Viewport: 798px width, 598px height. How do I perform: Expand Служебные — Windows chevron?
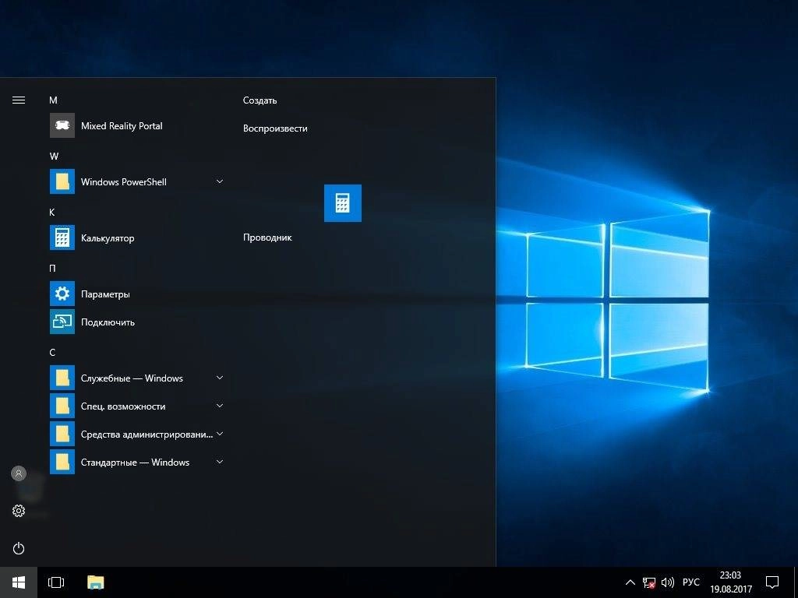[219, 378]
